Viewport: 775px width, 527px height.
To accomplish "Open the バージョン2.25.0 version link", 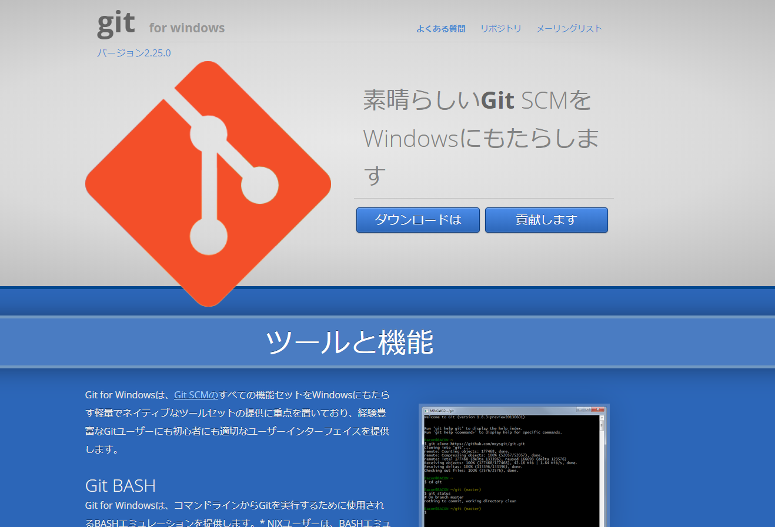I will (134, 53).
